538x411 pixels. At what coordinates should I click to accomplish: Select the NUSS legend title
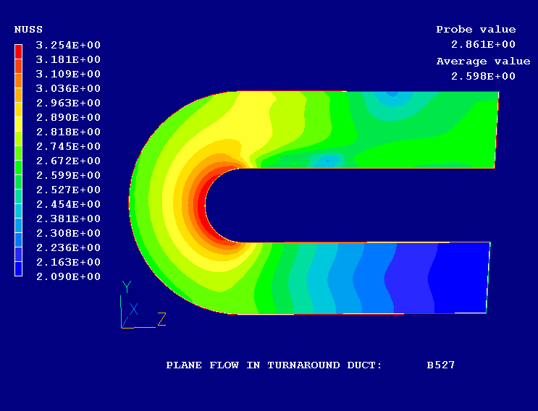point(28,30)
